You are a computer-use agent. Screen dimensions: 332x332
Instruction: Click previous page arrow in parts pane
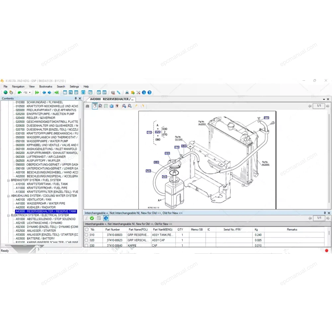(310, 218)
